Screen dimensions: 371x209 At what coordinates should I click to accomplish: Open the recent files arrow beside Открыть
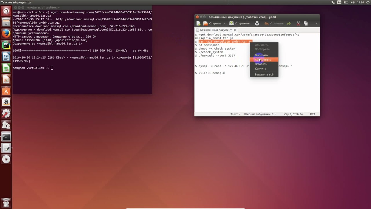click(x=225, y=23)
